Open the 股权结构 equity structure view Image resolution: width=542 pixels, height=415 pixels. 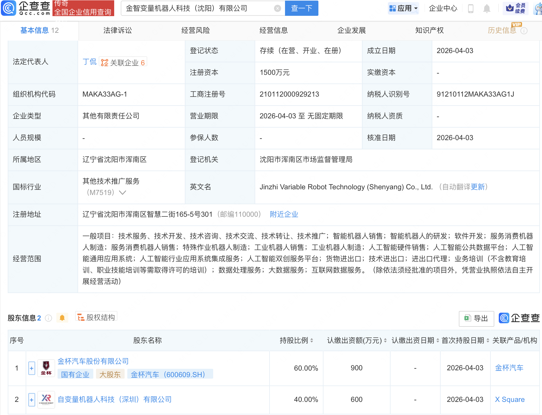tap(96, 318)
